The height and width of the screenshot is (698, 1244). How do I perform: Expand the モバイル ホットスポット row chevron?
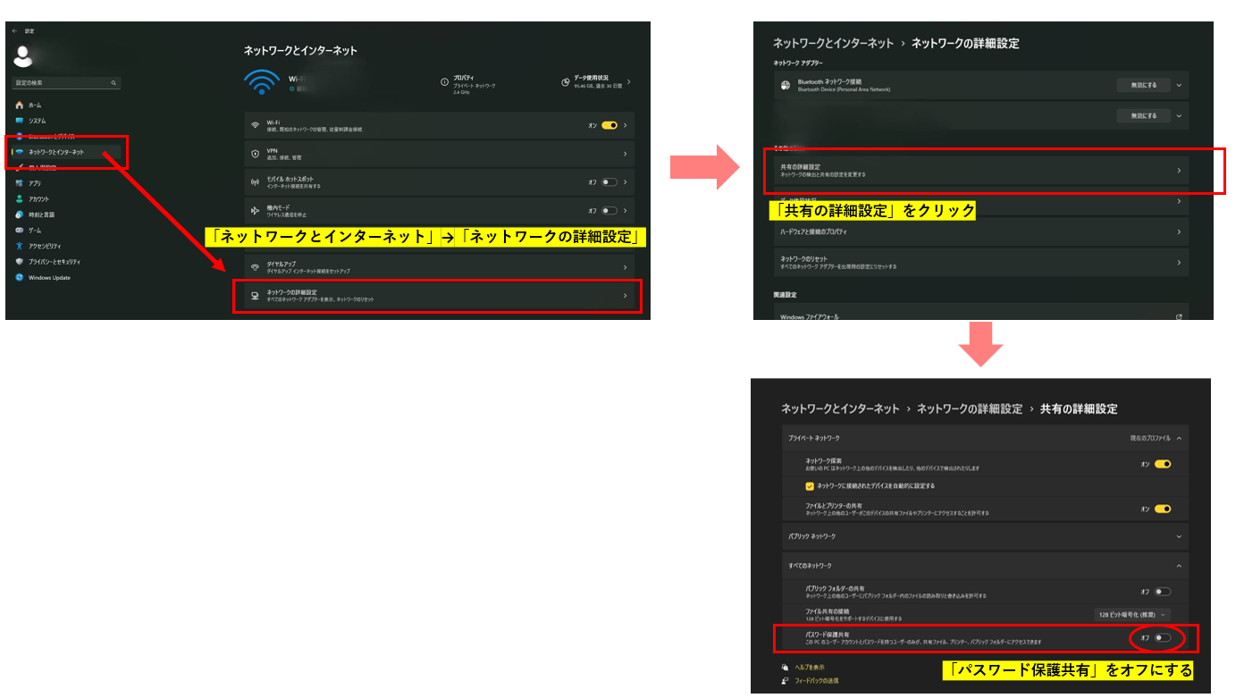(x=626, y=182)
